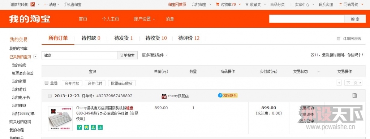Image resolution: width=370 pixels, height=139 pixels.
Task: Open 手机逛淘宝 link
Action: (x=72, y=4)
